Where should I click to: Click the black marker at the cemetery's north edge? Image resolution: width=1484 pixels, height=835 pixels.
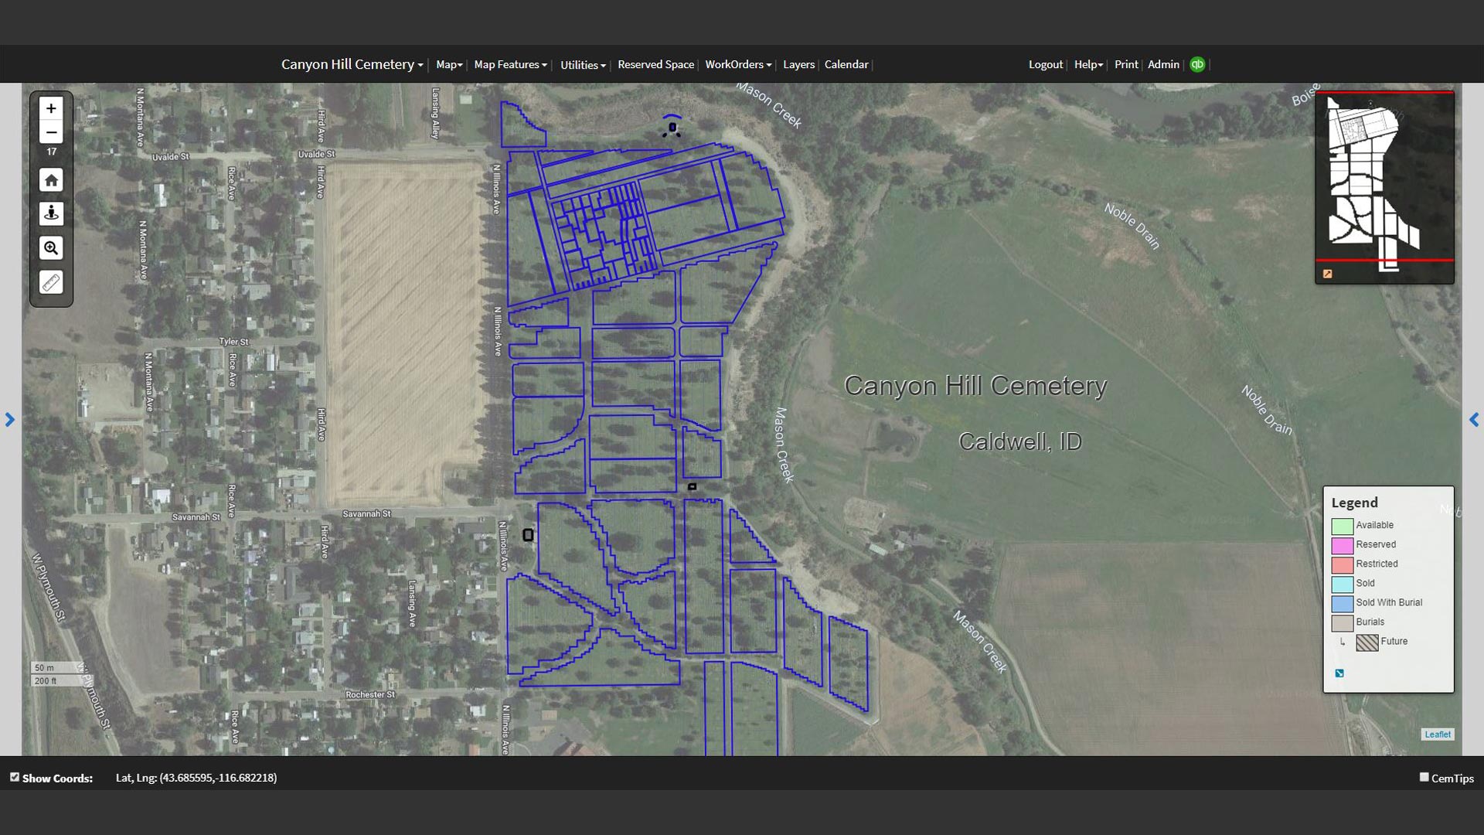pos(672,127)
